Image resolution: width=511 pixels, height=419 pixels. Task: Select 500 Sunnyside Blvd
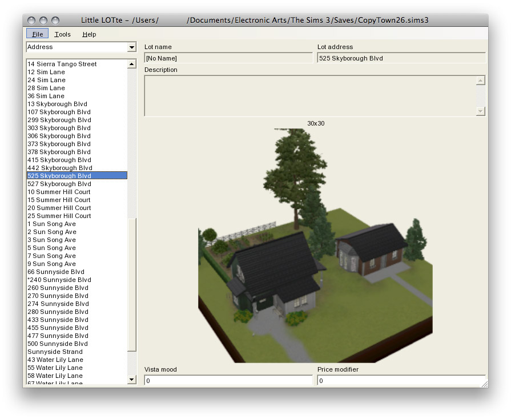point(77,344)
